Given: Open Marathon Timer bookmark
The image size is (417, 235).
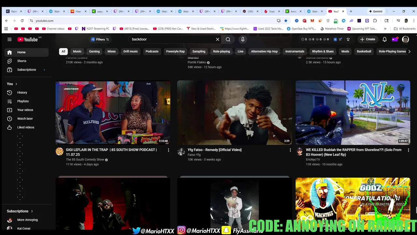Looking at the screenshot, I should click(x=332, y=29).
